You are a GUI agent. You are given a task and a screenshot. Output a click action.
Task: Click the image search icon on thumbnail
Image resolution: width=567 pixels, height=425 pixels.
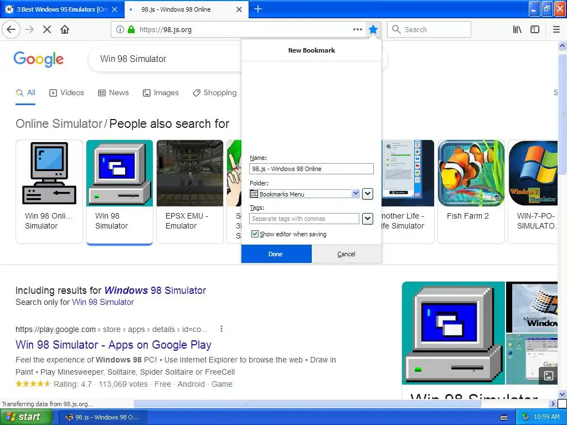click(549, 376)
